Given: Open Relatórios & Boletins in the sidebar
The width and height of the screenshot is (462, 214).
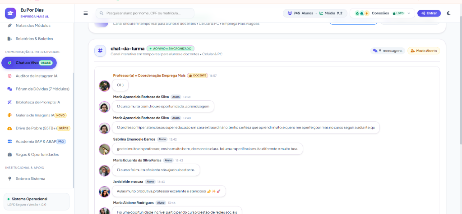Looking at the screenshot, I should click(x=34, y=39).
